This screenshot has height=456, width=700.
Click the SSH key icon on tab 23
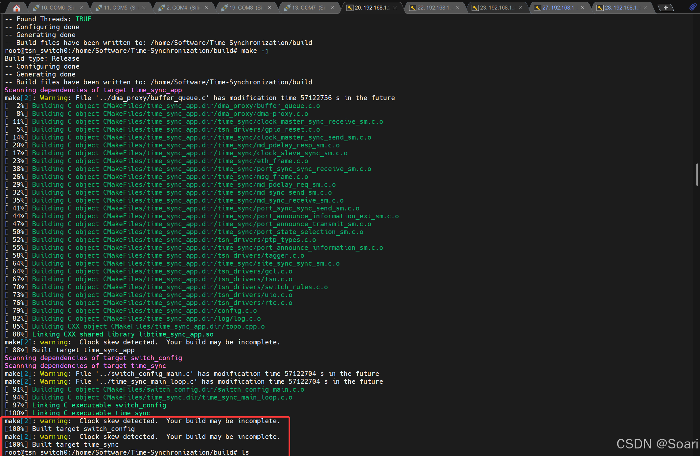coord(475,8)
